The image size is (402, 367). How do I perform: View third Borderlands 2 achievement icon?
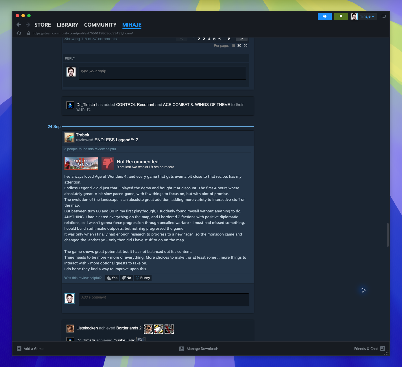click(169, 329)
